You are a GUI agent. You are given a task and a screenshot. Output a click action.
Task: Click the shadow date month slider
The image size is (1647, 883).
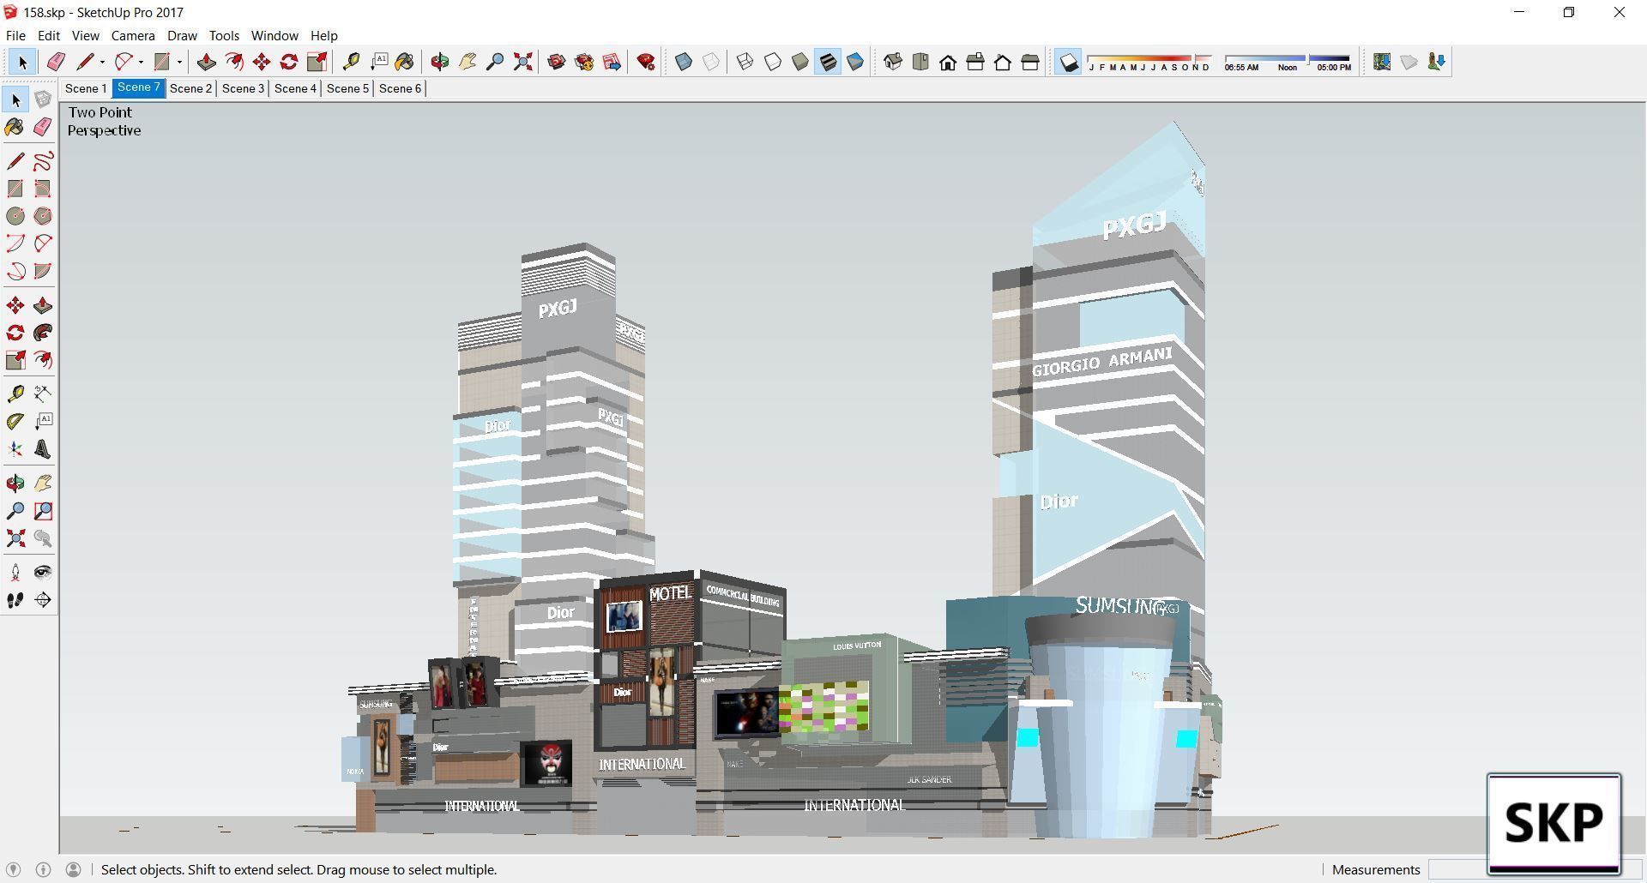click(1149, 62)
